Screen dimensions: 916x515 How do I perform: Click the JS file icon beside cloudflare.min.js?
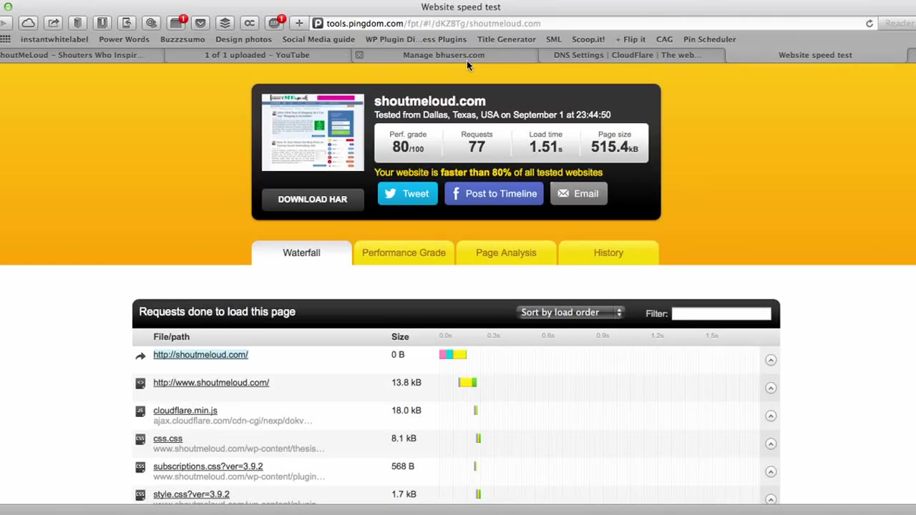pyautogui.click(x=140, y=411)
